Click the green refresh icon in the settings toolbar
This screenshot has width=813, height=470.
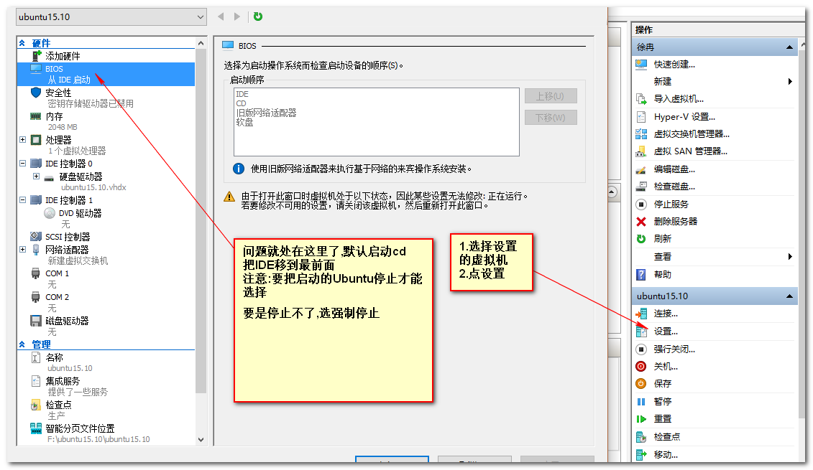point(257,17)
